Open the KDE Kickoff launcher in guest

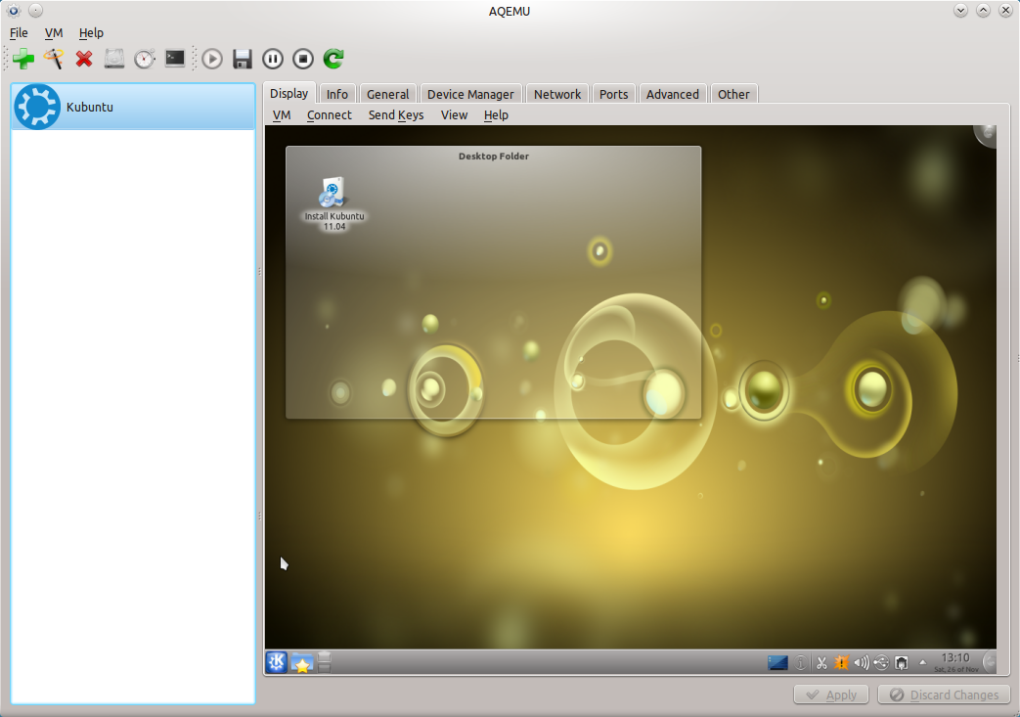(277, 662)
